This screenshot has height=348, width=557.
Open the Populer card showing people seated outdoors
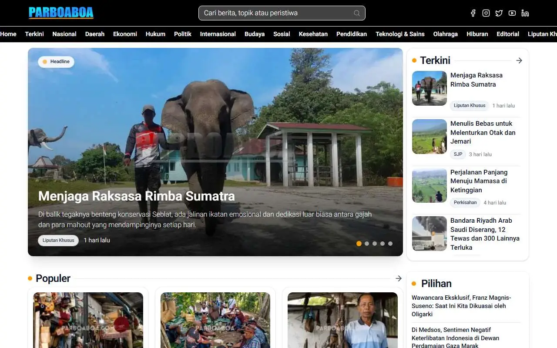215,320
